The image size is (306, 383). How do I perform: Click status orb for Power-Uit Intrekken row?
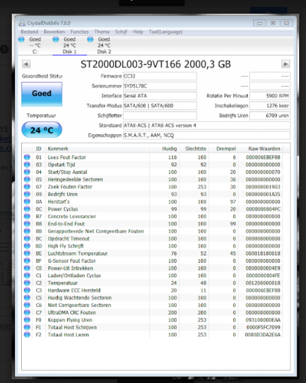pos(27,268)
